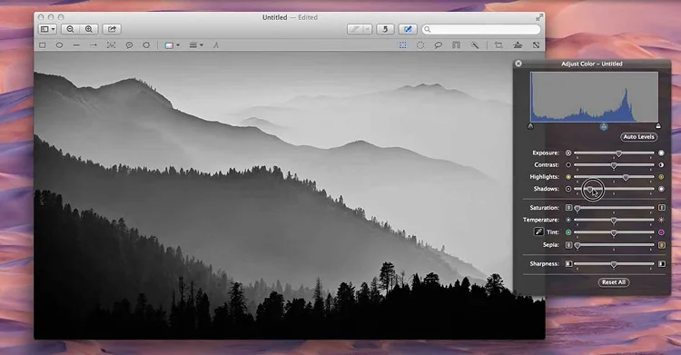The height and width of the screenshot is (355, 681).
Task: Click the black point histogram handle
Action: 530,126
